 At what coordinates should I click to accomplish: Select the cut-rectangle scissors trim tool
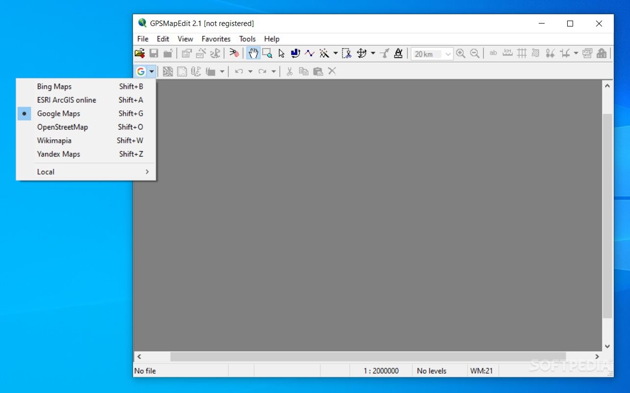point(347,53)
